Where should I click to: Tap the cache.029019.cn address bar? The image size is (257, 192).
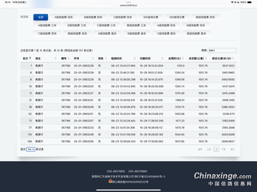click(x=128, y=5)
